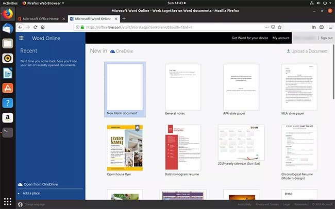
Task: Choose the Chronological Resume template
Action: (x=299, y=152)
